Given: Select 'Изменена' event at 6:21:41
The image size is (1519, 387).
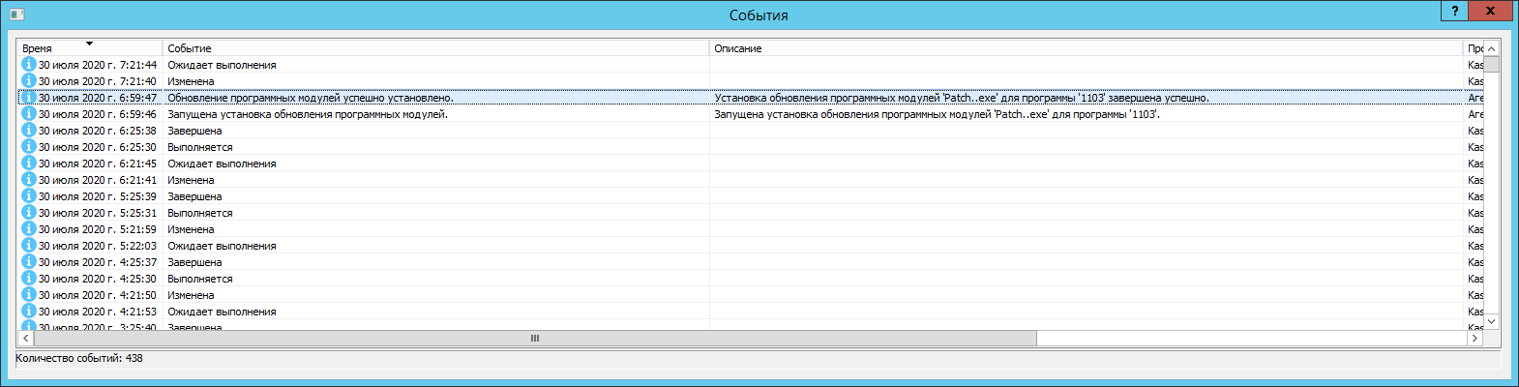Looking at the screenshot, I should tap(191, 180).
